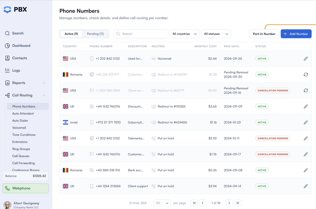Open Auto Attendant under Call Routing
The image size is (316, 209).
click(x=23, y=114)
